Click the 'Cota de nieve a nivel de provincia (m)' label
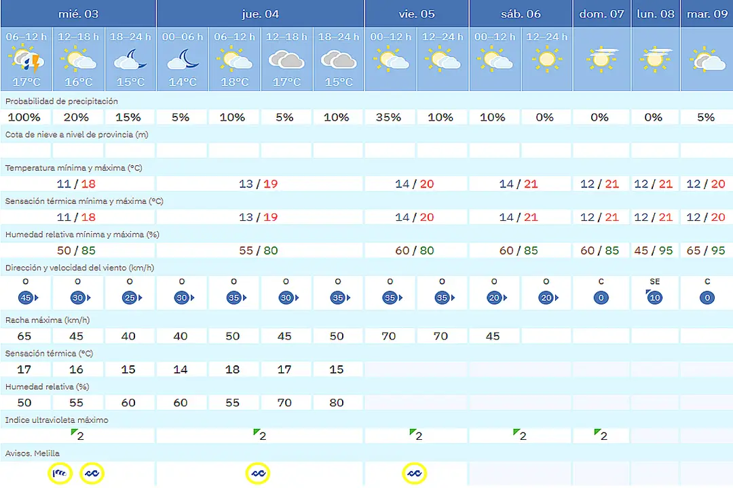The image size is (733, 488). 77,134
